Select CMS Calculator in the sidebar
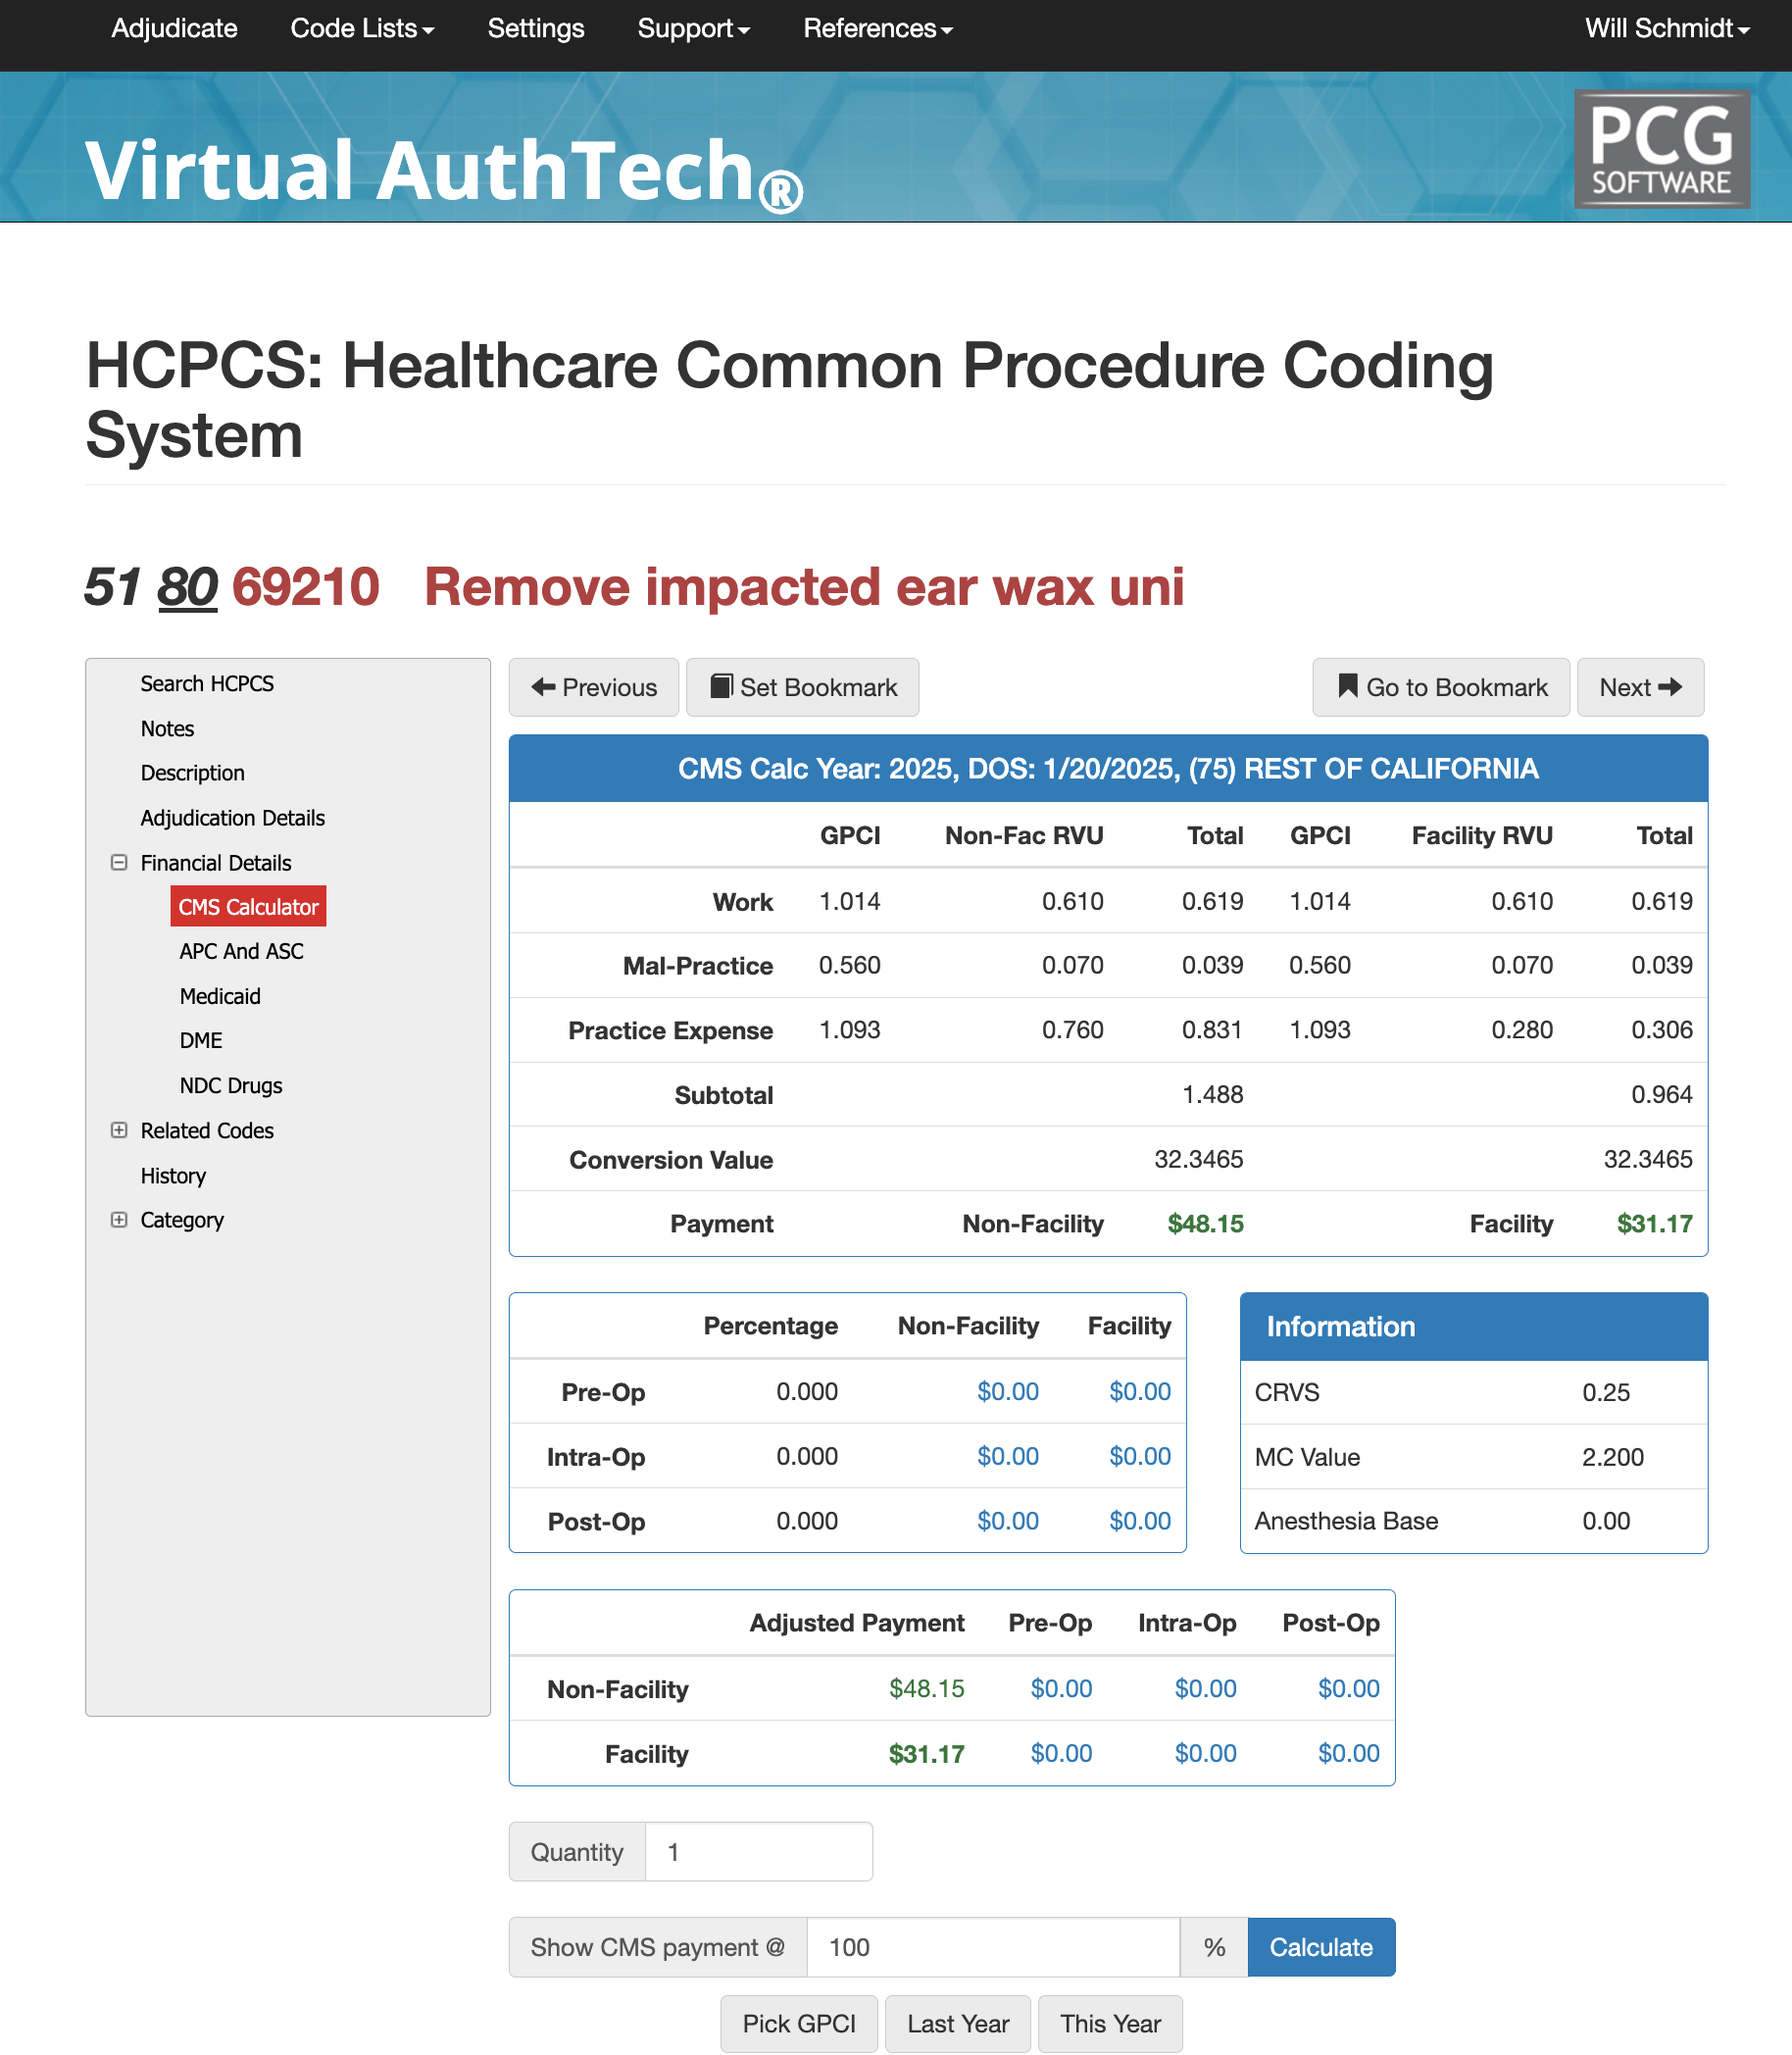The height and width of the screenshot is (2055, 1792). (x=247, y=906)
